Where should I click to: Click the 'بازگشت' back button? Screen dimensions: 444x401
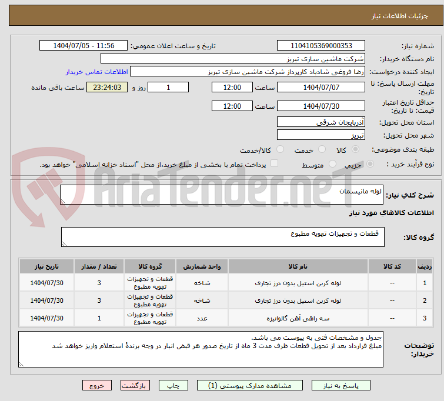[136, 386]
